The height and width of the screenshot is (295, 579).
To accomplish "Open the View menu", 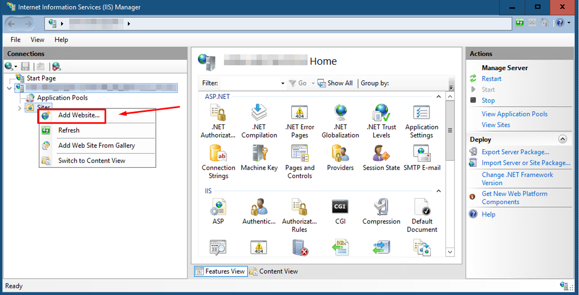I will tap(38, 39).
